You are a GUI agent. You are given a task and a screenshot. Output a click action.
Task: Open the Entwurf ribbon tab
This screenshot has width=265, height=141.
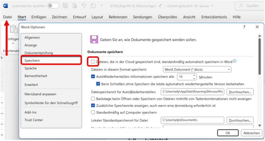79,17
